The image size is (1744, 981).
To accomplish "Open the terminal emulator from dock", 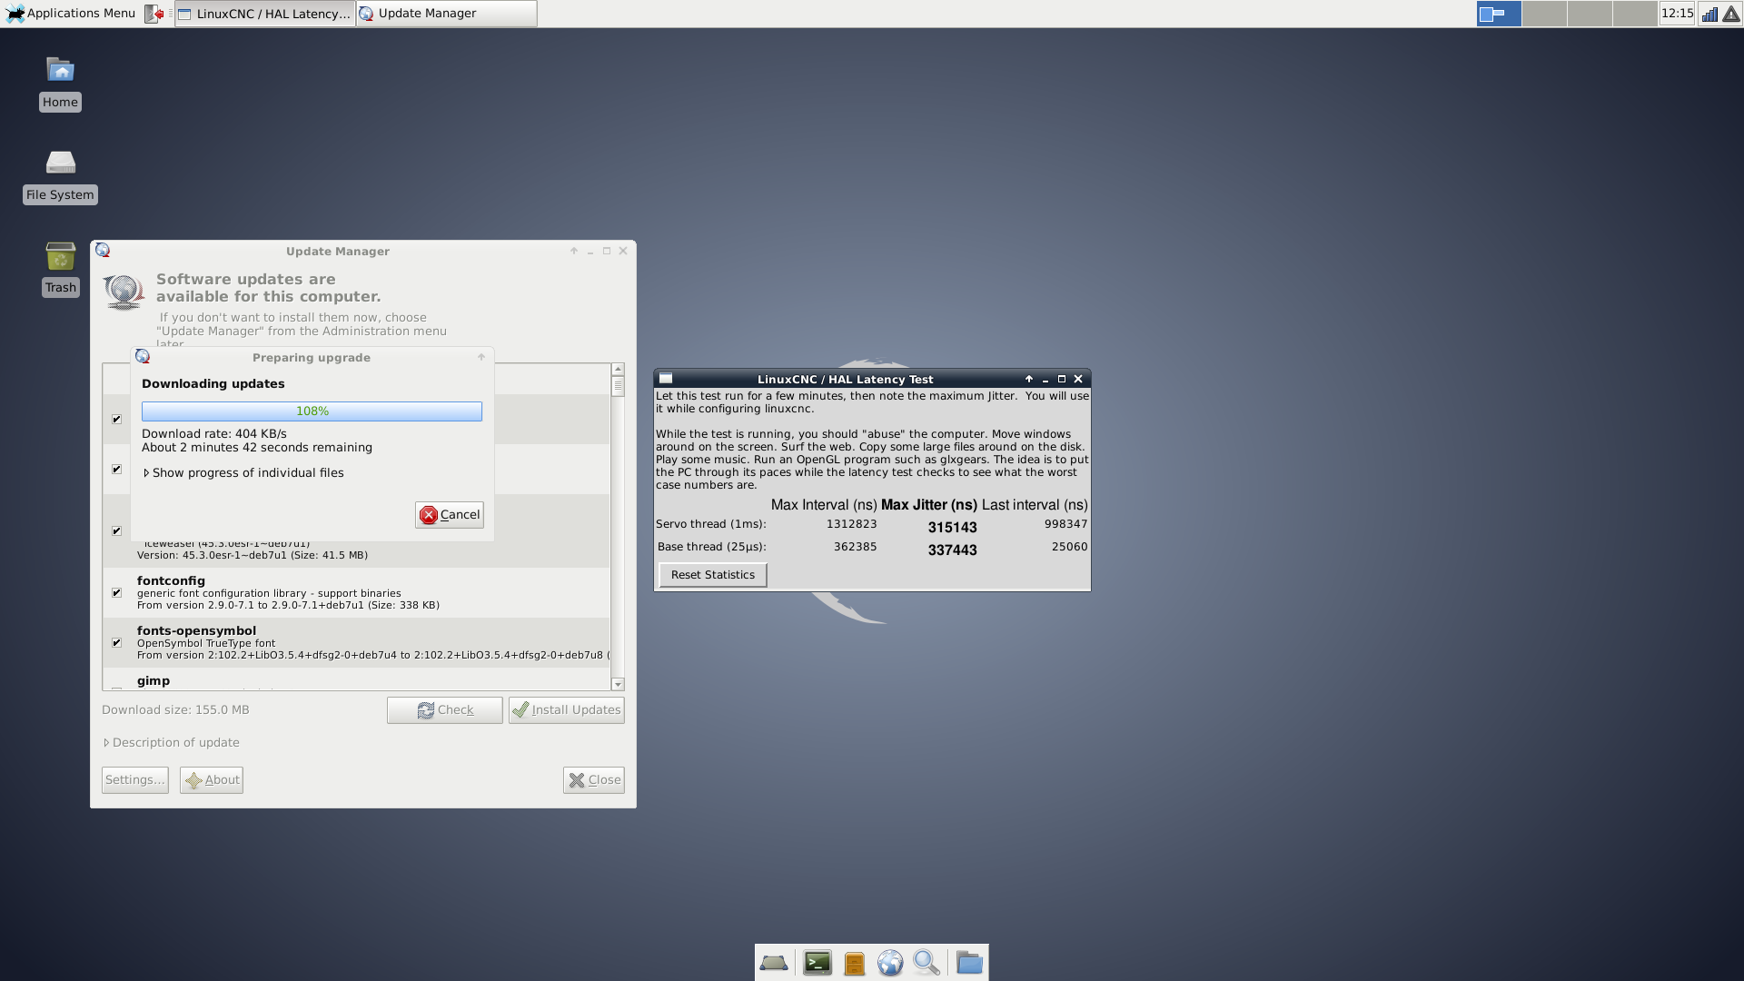I will point(817,963).
